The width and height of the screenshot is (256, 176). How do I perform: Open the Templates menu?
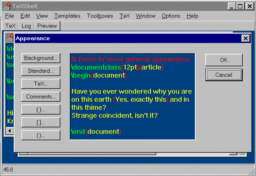coord(67,16)
